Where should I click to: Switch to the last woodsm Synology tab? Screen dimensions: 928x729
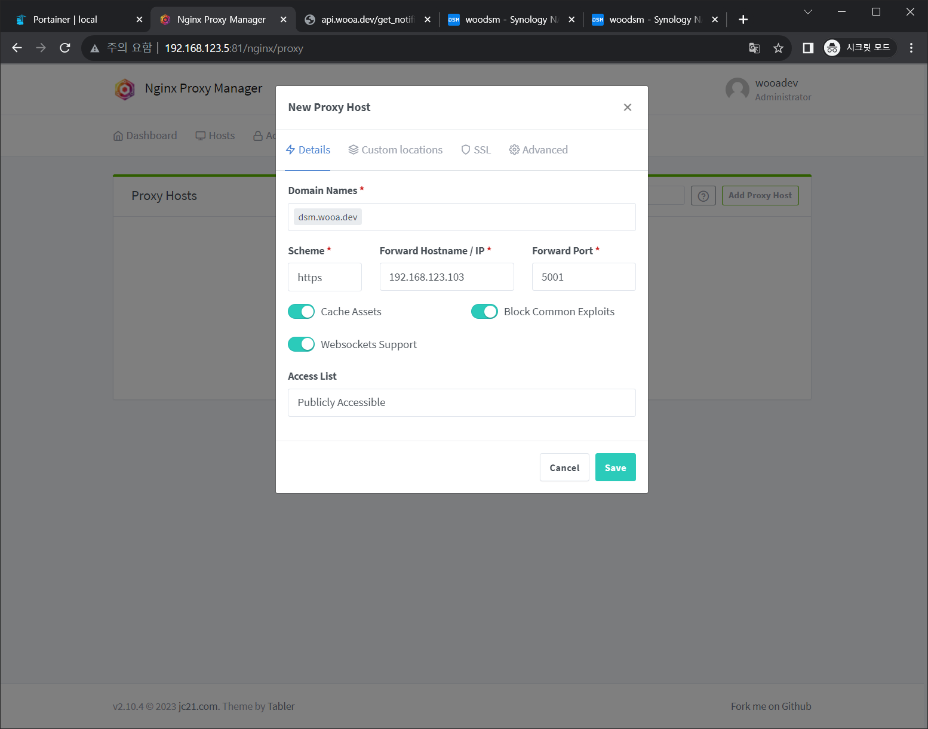click(656, 20)
